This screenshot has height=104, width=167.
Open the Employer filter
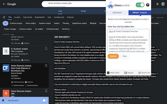(x=70, y=17)
